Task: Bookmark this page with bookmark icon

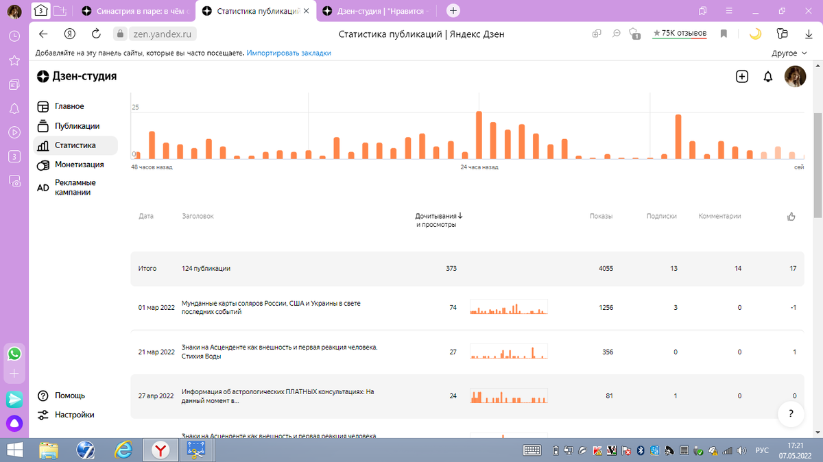Action: [x=724, y=34]
